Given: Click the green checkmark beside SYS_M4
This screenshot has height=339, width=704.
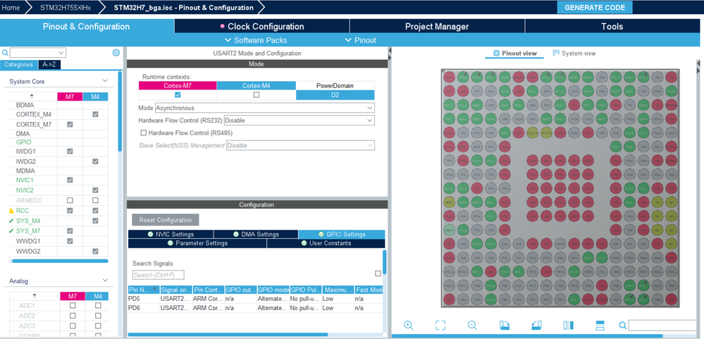Looking at the screenshot, I should 11,221.
